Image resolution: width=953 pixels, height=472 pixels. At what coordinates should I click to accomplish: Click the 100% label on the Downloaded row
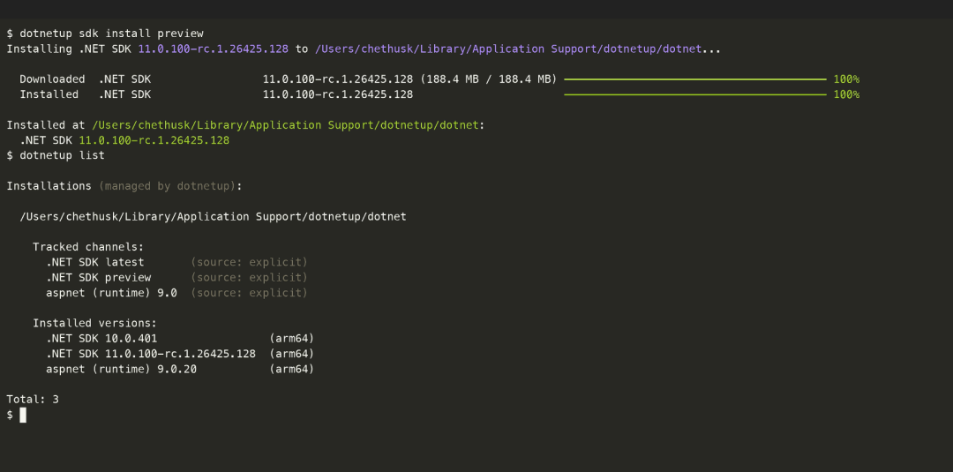click(846, 79)
